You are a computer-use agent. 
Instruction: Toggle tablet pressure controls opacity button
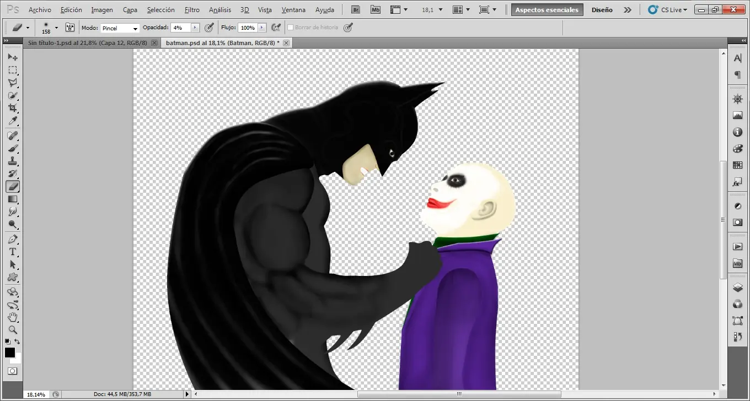click(x=208, y=27)
